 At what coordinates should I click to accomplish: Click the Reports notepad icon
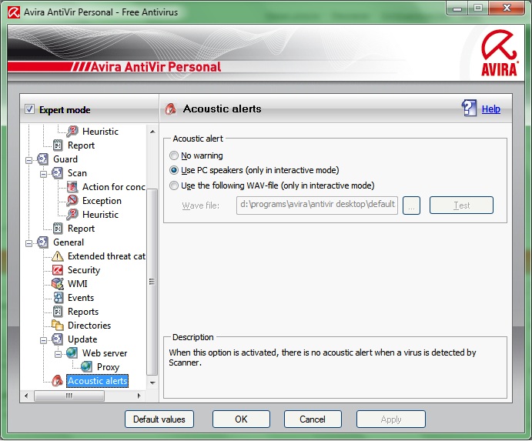click(58, 312)
